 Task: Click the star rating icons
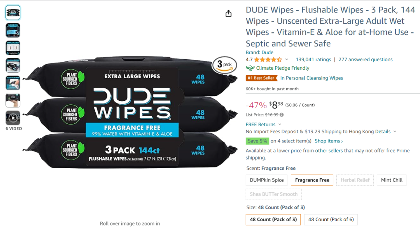tap(268, 60)
